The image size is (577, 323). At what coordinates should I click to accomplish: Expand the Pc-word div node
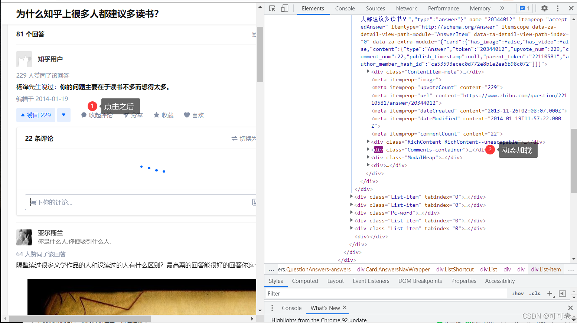pyautogui.click(x=351, y=212)
